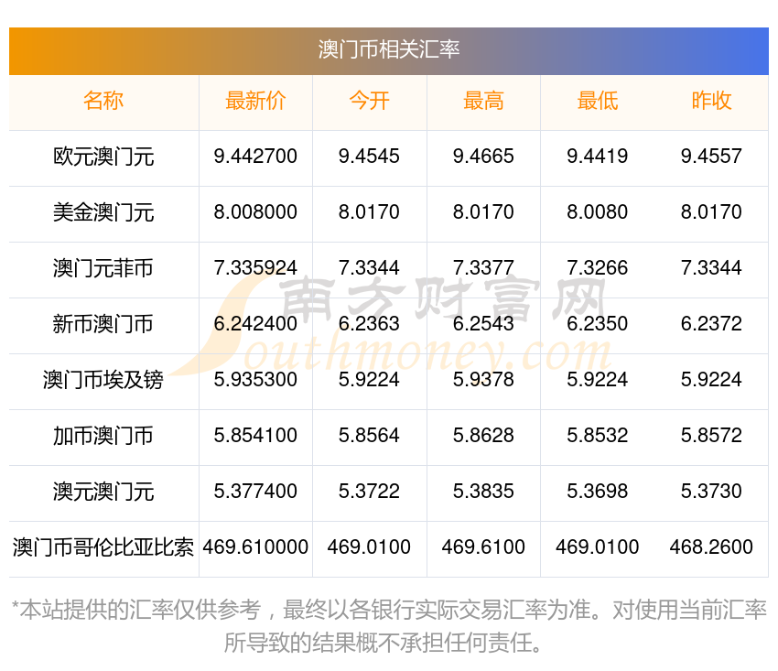This screenshot has height=671, width=778.
Task: Open the 澳门元菲币 currency pair
Action: [103, 268]
